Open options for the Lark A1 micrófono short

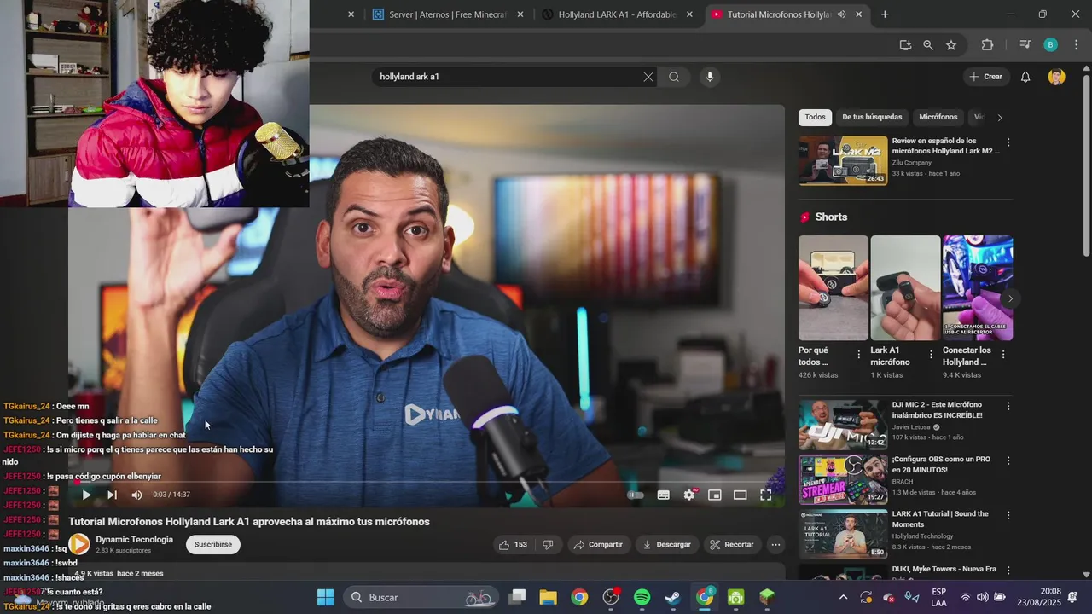tap(931, 354)
